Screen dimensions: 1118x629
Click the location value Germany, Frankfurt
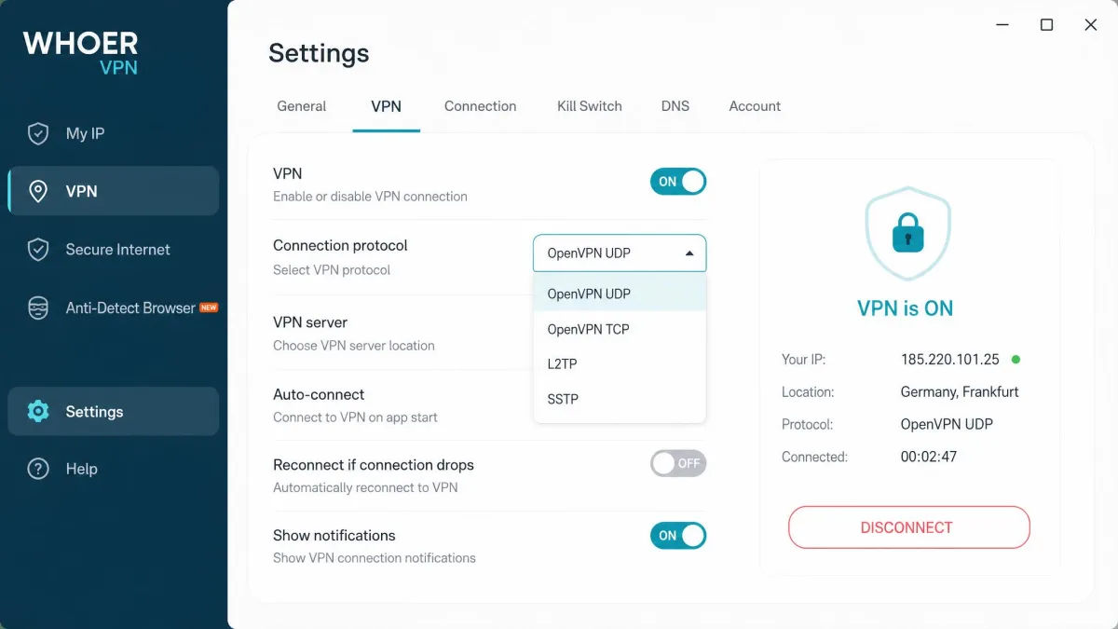960,392
